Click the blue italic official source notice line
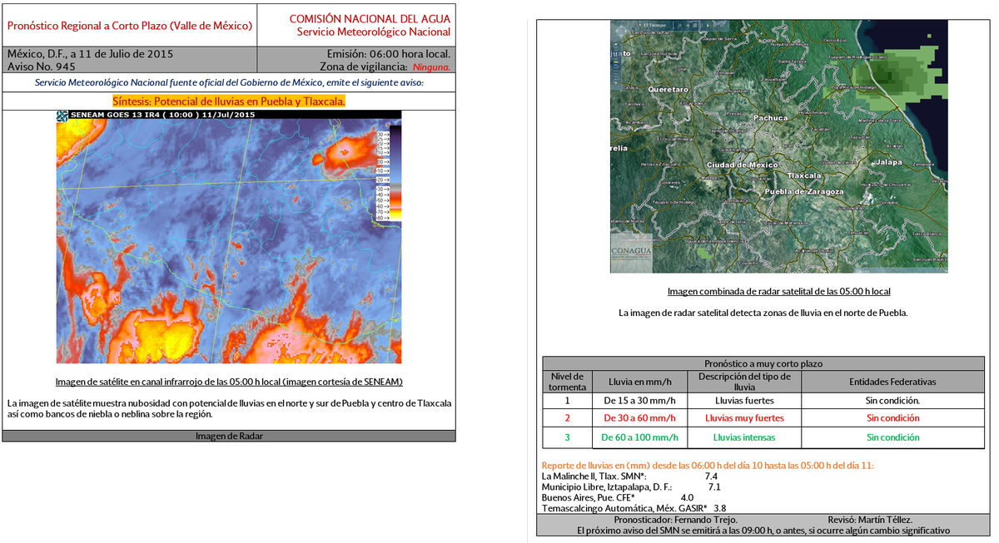Image resolution: width=999 pixels, height=543 pixels. [229, 83]
